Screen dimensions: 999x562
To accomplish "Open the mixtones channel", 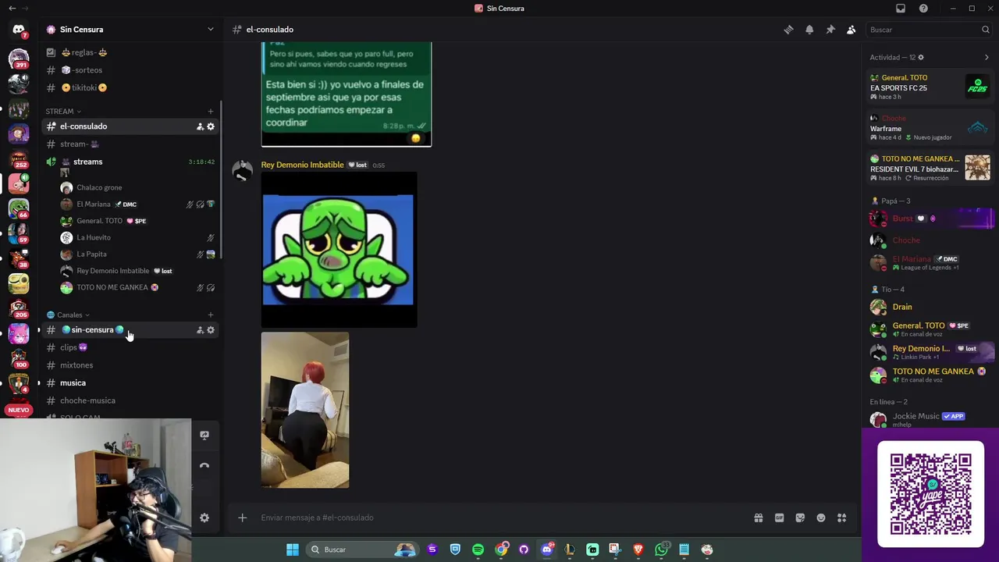I will (x=76, y=365).
